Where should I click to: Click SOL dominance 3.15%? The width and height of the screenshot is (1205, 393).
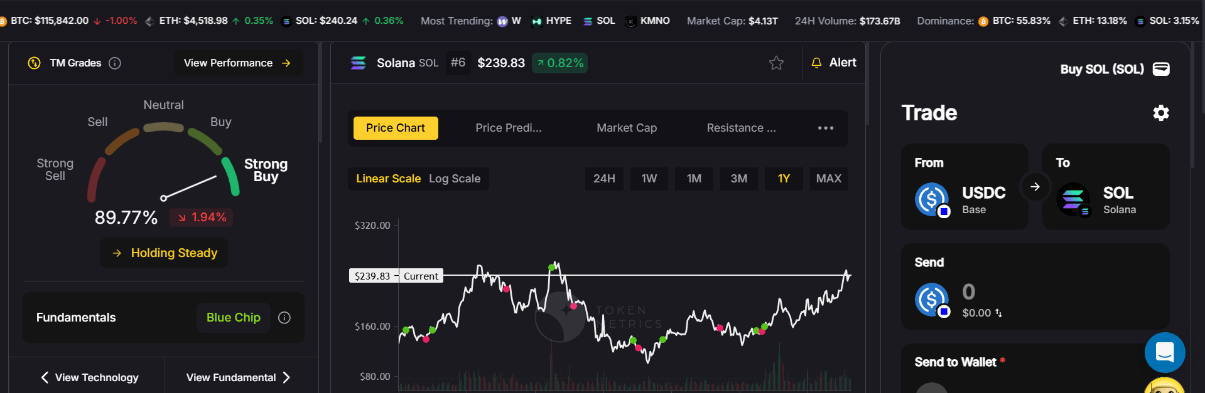click(x=1167, y=21)
